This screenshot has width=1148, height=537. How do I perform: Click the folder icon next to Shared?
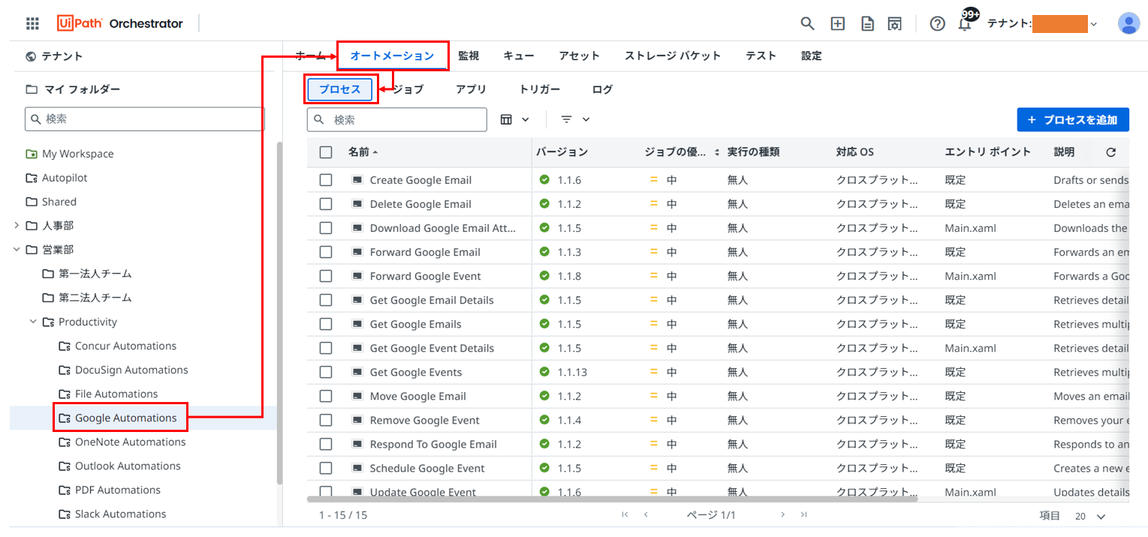pyautogui.click(x=32, y=202)
